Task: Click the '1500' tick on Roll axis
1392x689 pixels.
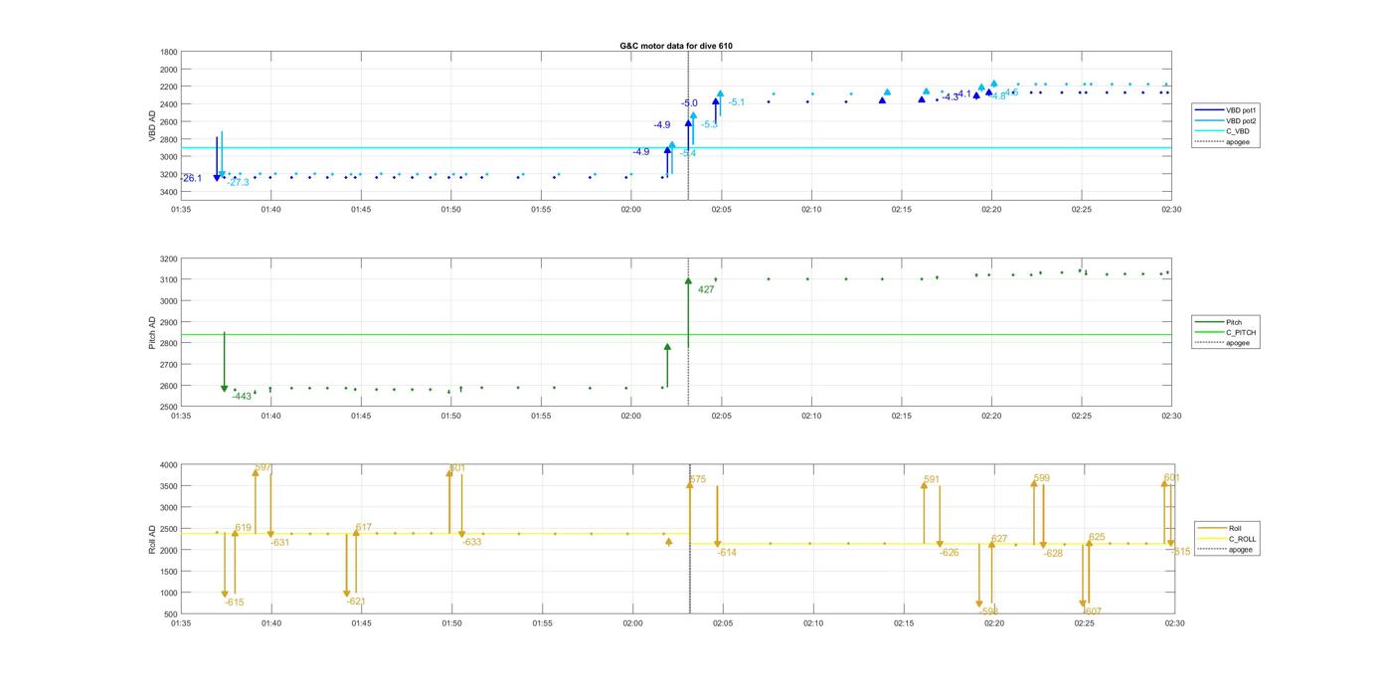Action: point(169,572)
